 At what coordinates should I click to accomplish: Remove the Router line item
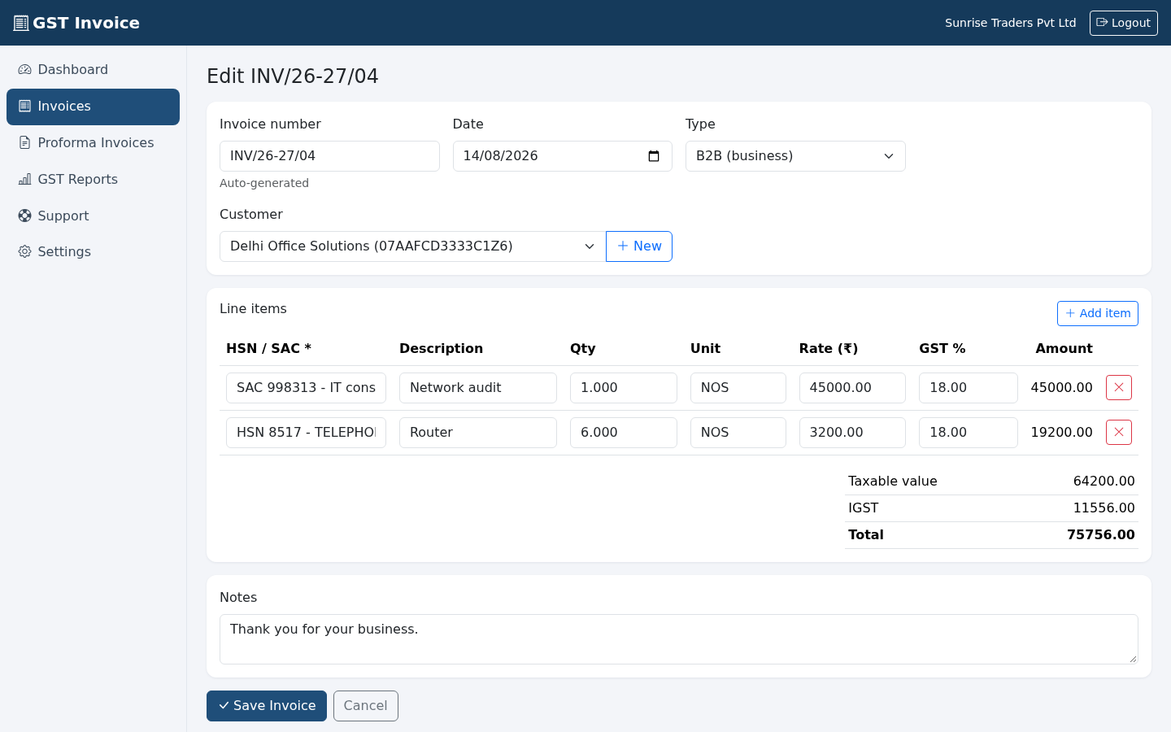[1119, 433]
